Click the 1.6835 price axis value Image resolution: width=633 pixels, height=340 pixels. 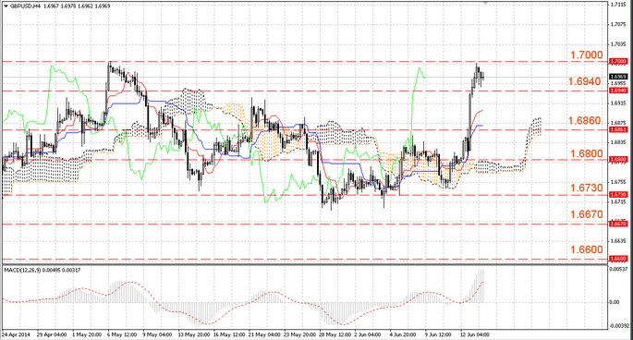click(x=618, y=142)
